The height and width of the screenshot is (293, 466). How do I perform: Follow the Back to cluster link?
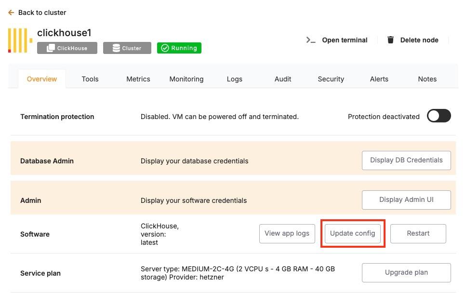coord(42,13)
